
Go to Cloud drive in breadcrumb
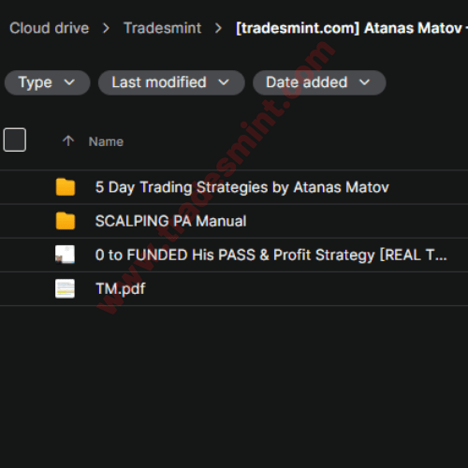pos(50,28)
